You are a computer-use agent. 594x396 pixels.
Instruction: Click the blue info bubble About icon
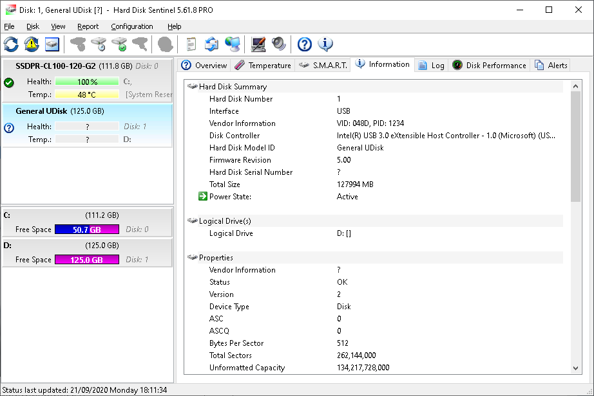tap(325, 44)
